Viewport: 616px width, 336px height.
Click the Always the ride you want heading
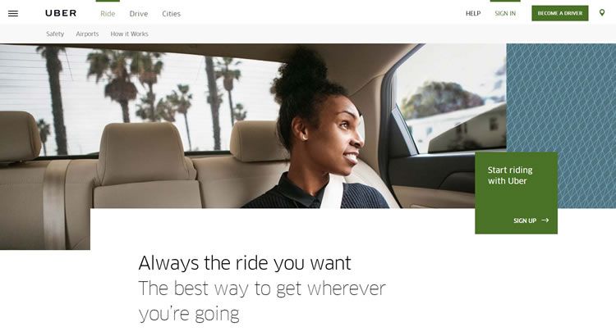point(245,263)
